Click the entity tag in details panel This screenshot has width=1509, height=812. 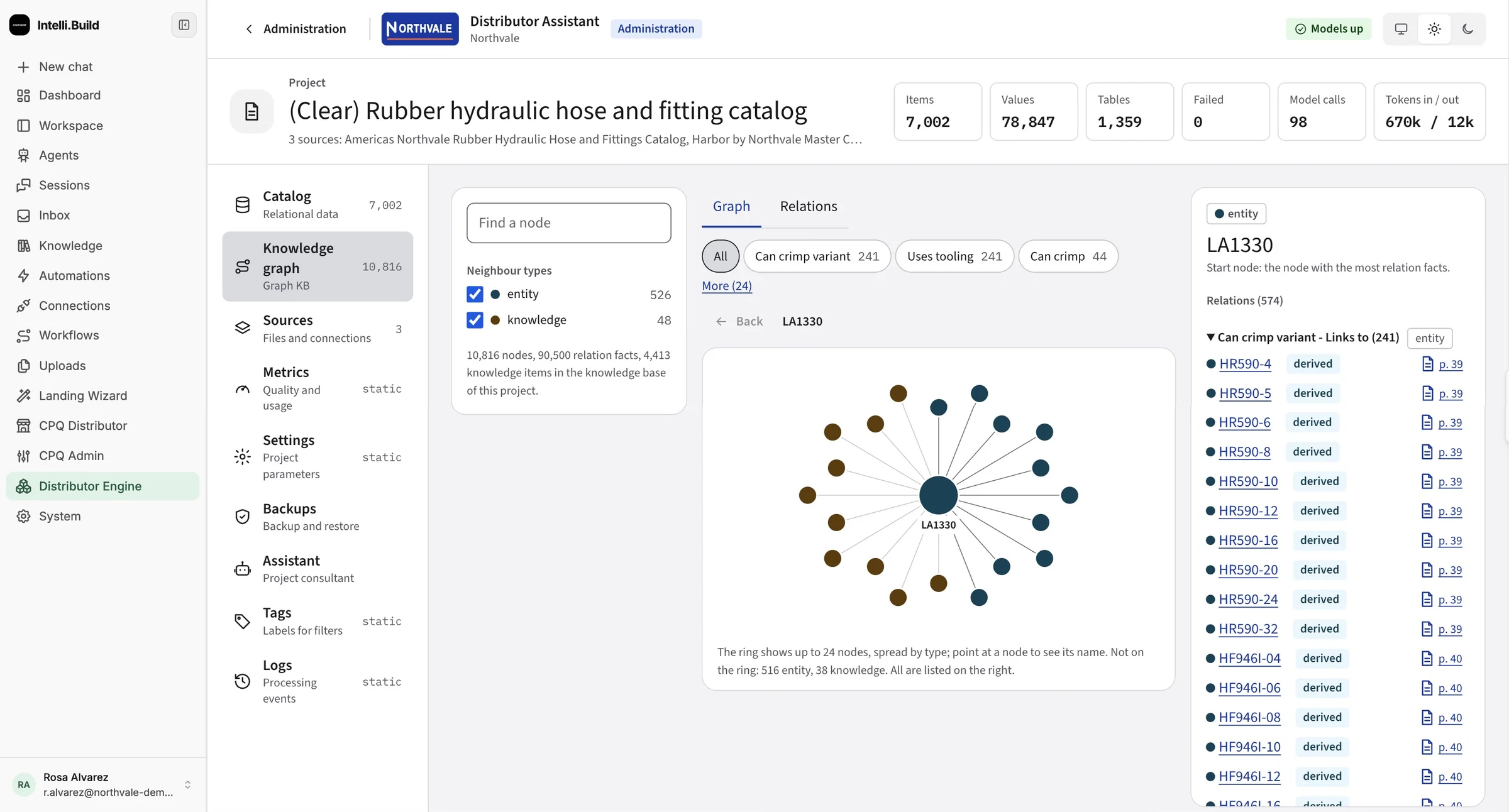(1236, 214)
